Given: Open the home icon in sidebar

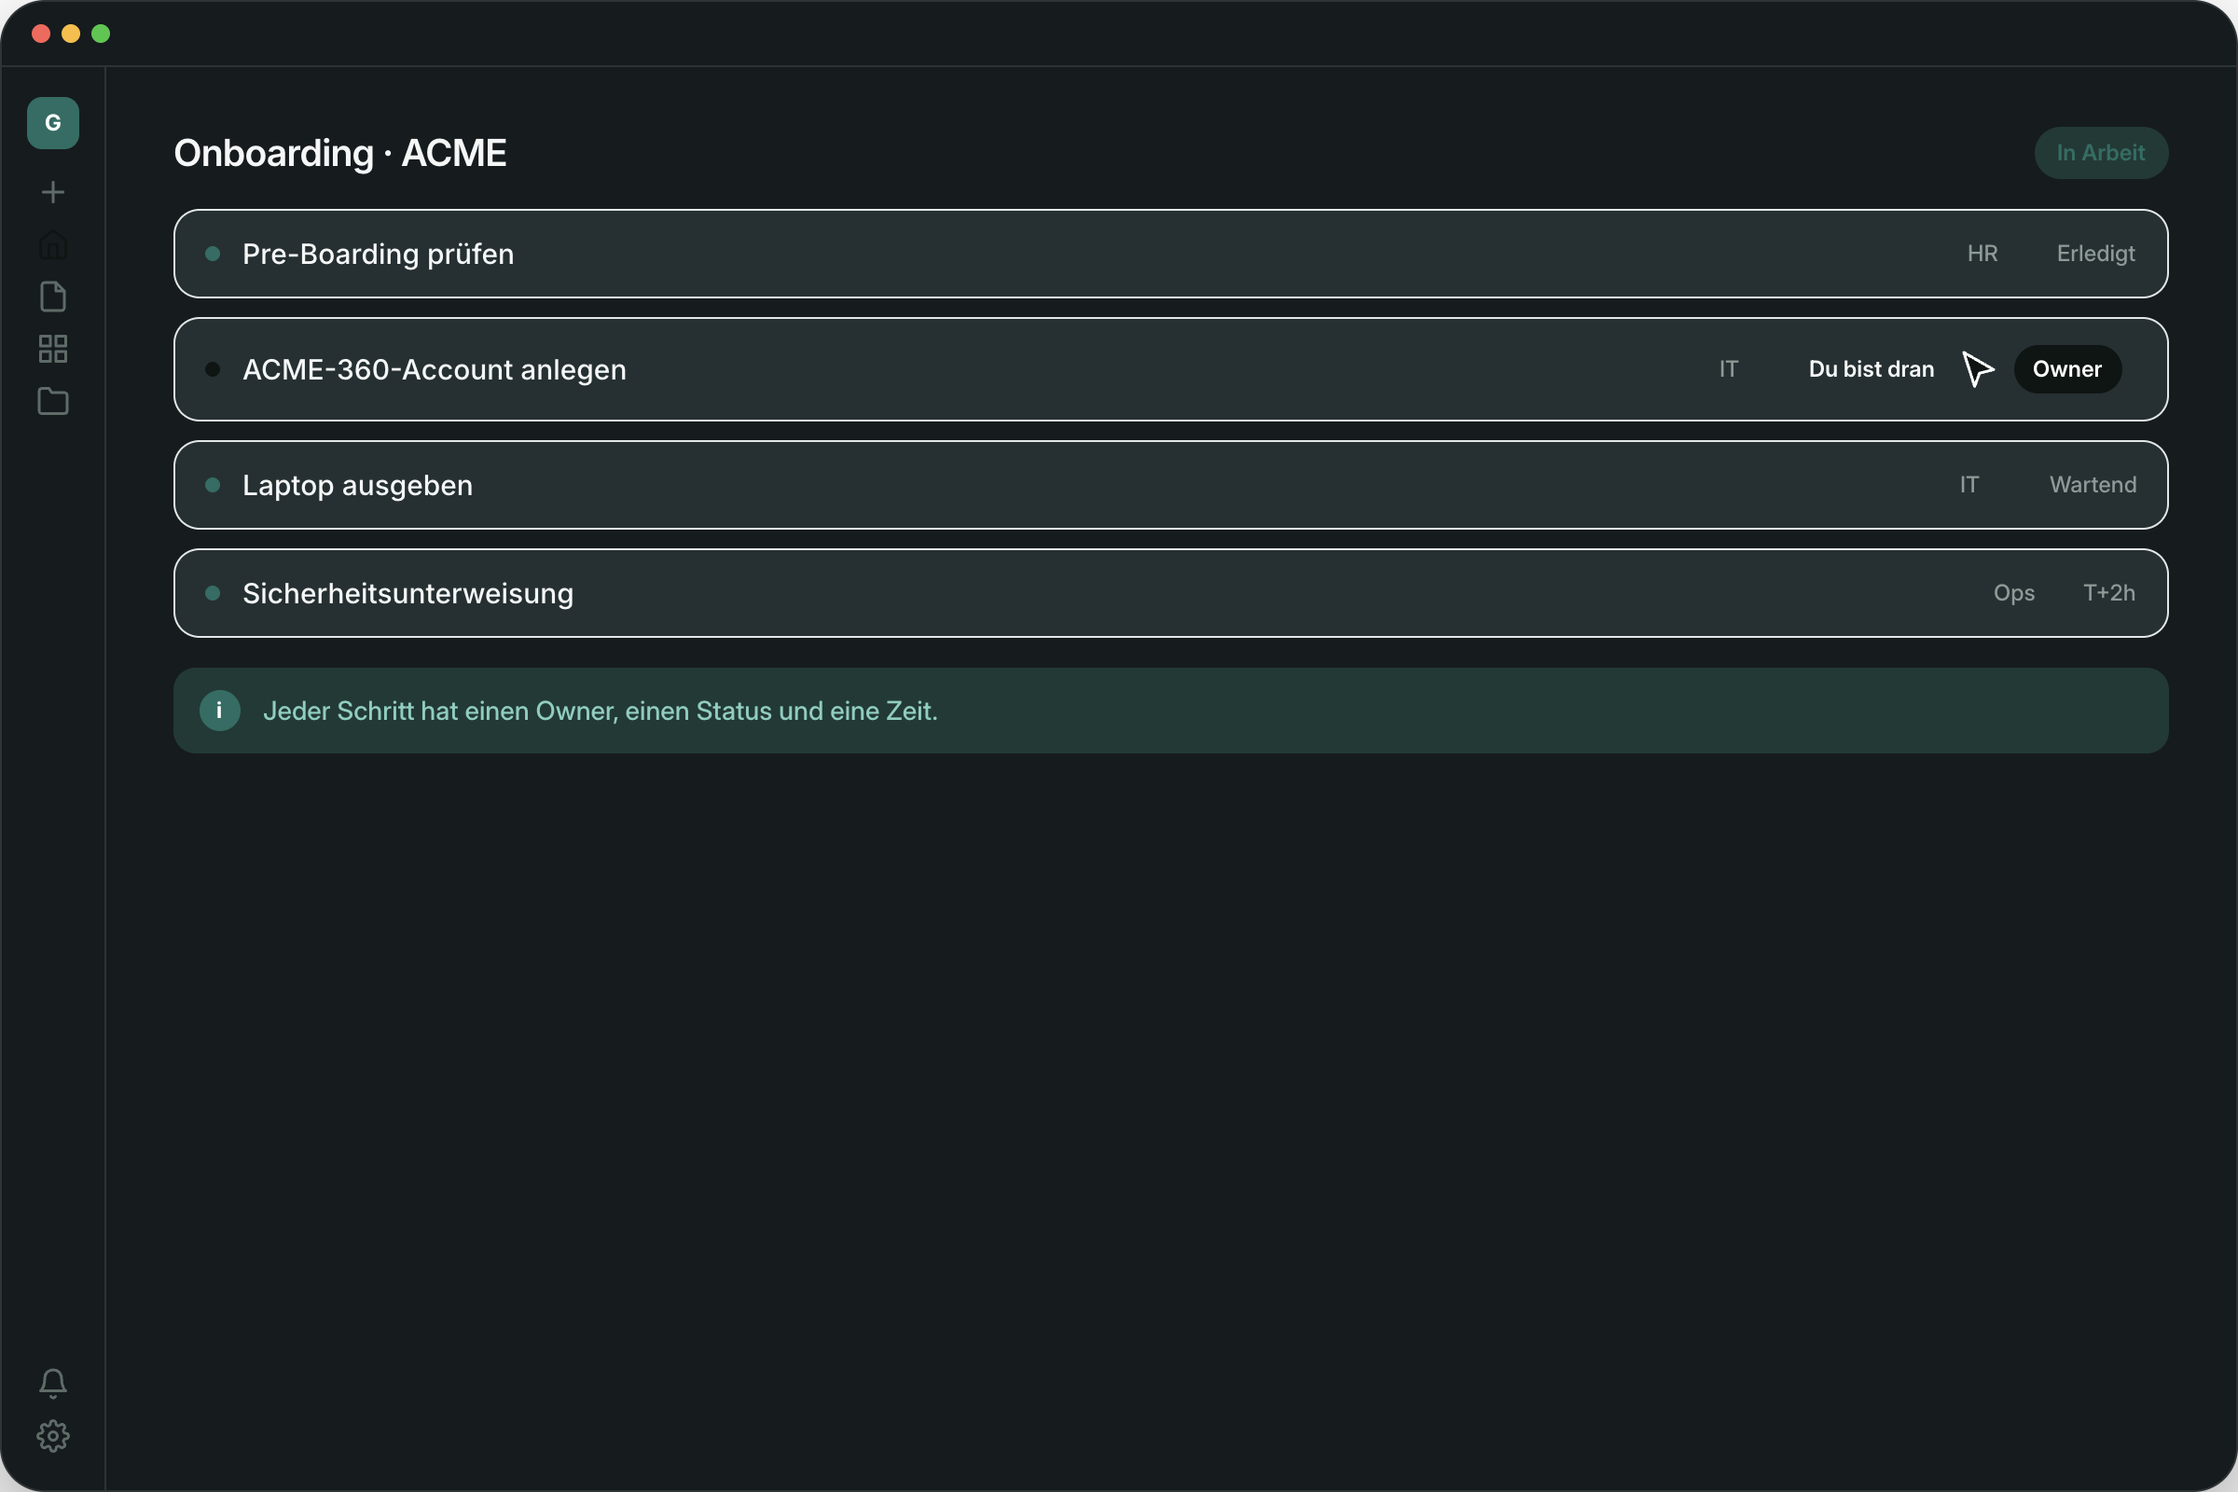Looking at the screenshot, I should pyautogui.click(x=53, y=244).
